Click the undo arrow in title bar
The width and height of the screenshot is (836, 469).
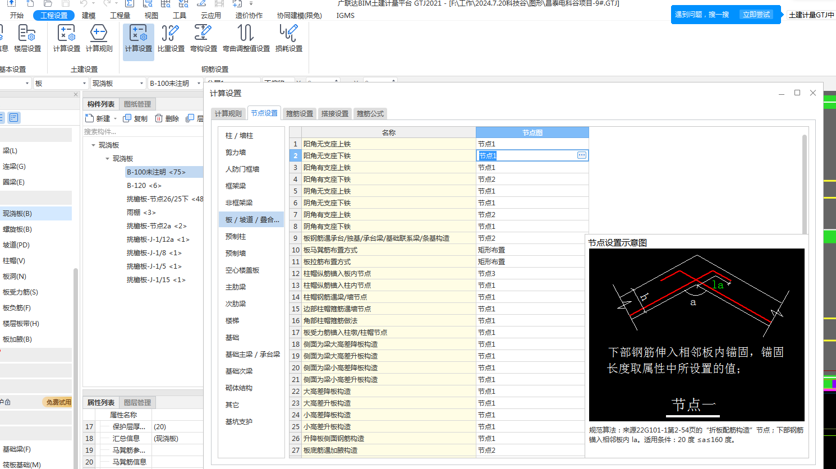[84, 3]
